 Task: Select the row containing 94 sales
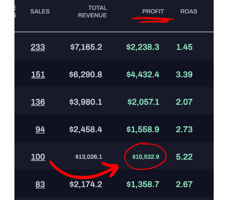point(114,129)
